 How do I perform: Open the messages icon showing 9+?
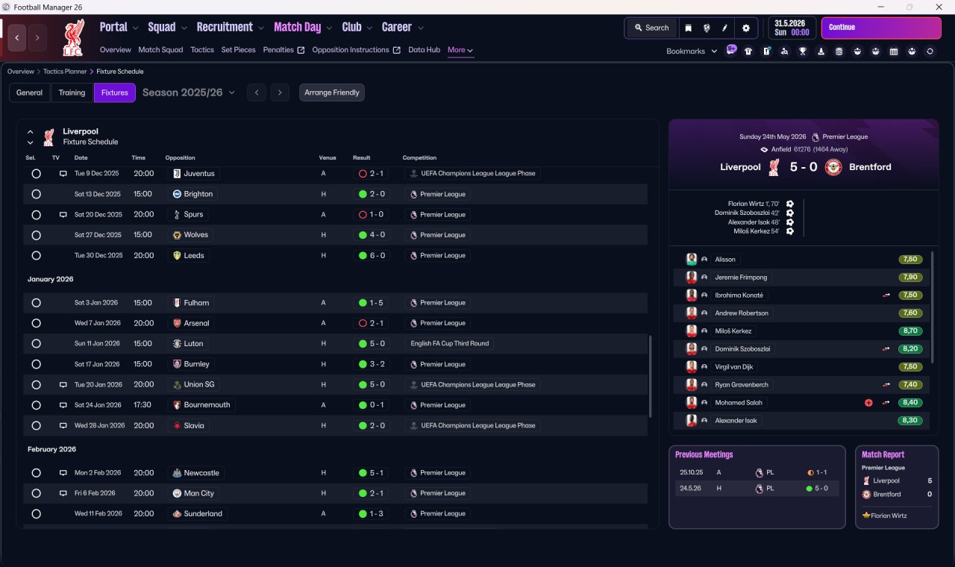pos(731,50)
